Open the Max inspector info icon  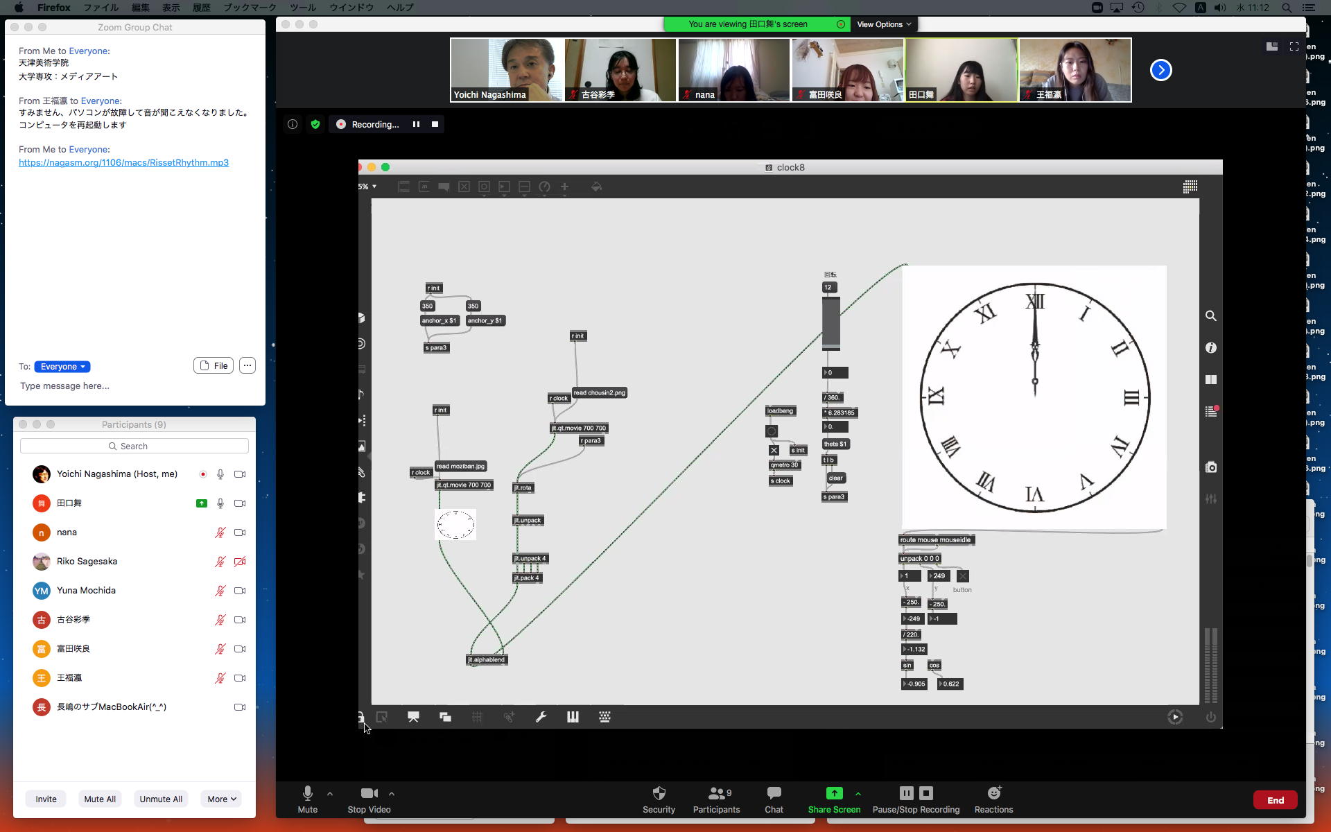click(1210, 348)
